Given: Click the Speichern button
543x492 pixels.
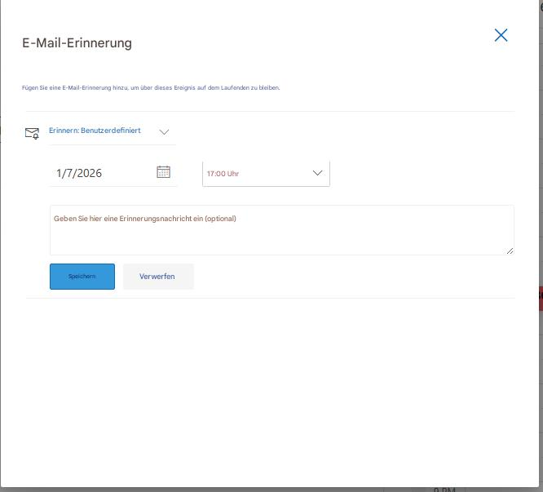Looking at the screenshot, I should click(82, 277).
